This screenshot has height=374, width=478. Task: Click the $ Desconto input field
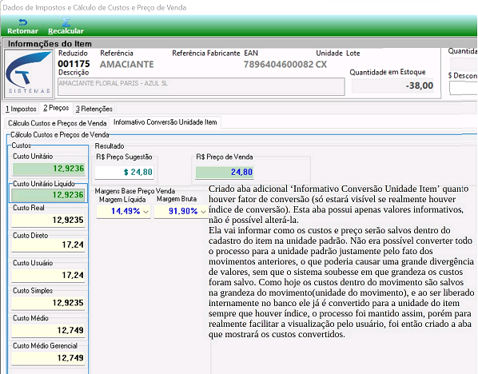464,88
